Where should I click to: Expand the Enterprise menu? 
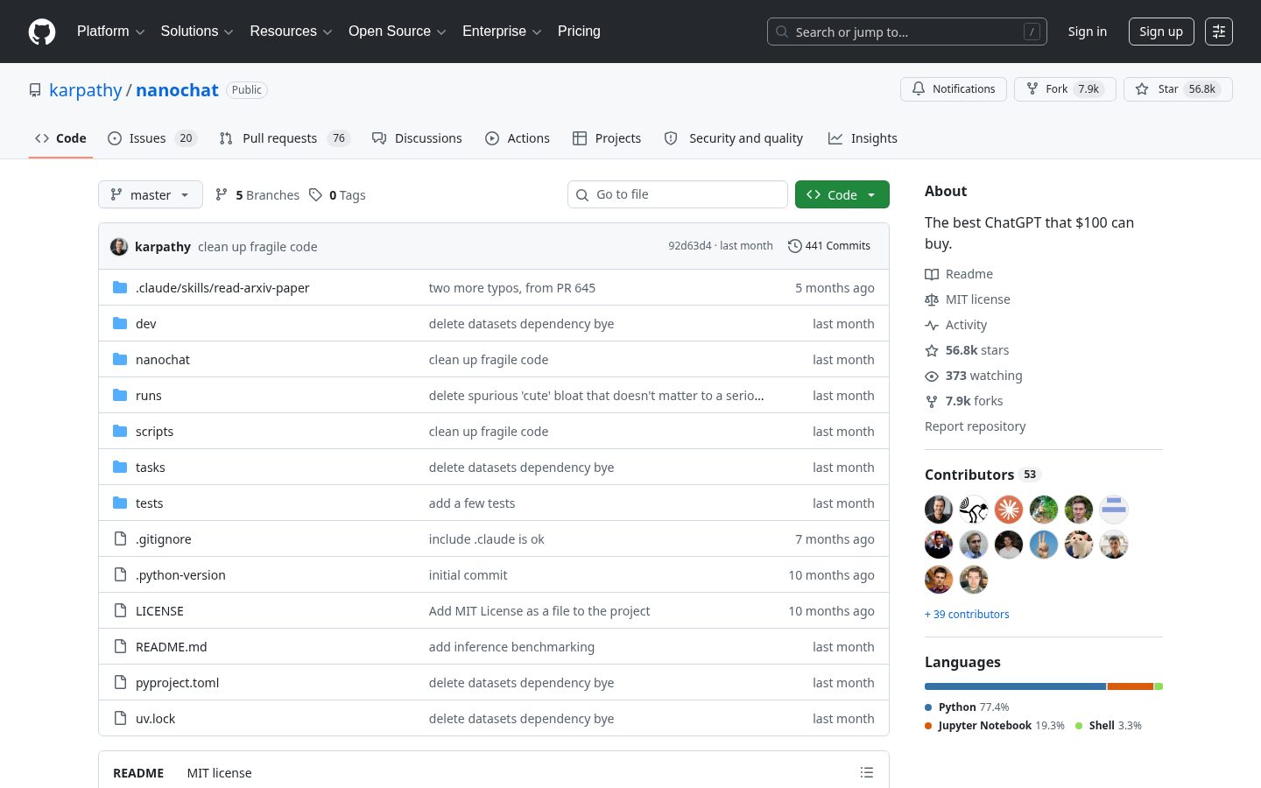tap(502, 32)
